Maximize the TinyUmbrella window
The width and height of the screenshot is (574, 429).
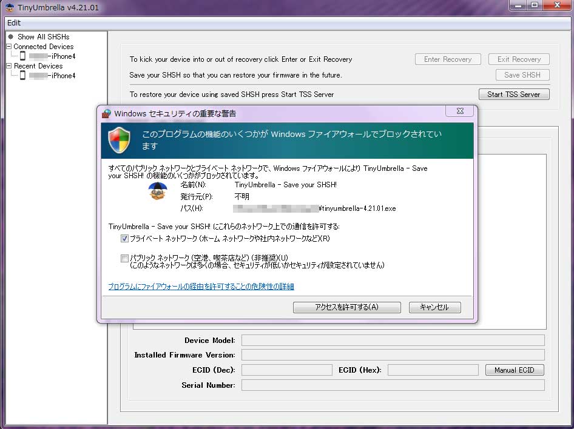tap(535, 5)
